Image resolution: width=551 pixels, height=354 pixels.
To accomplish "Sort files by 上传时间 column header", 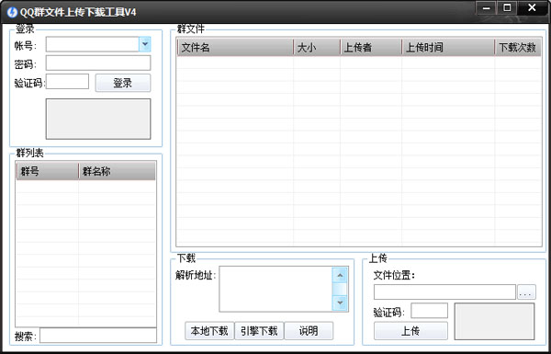I will tap(448, 47).
